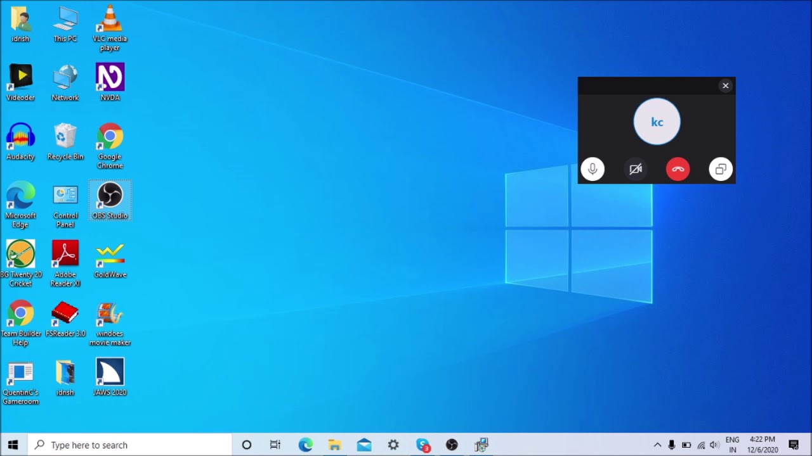Viewport: 812px width, 456px height.
Task: Open the volume control tray icon
Action: tap(715, 445)
